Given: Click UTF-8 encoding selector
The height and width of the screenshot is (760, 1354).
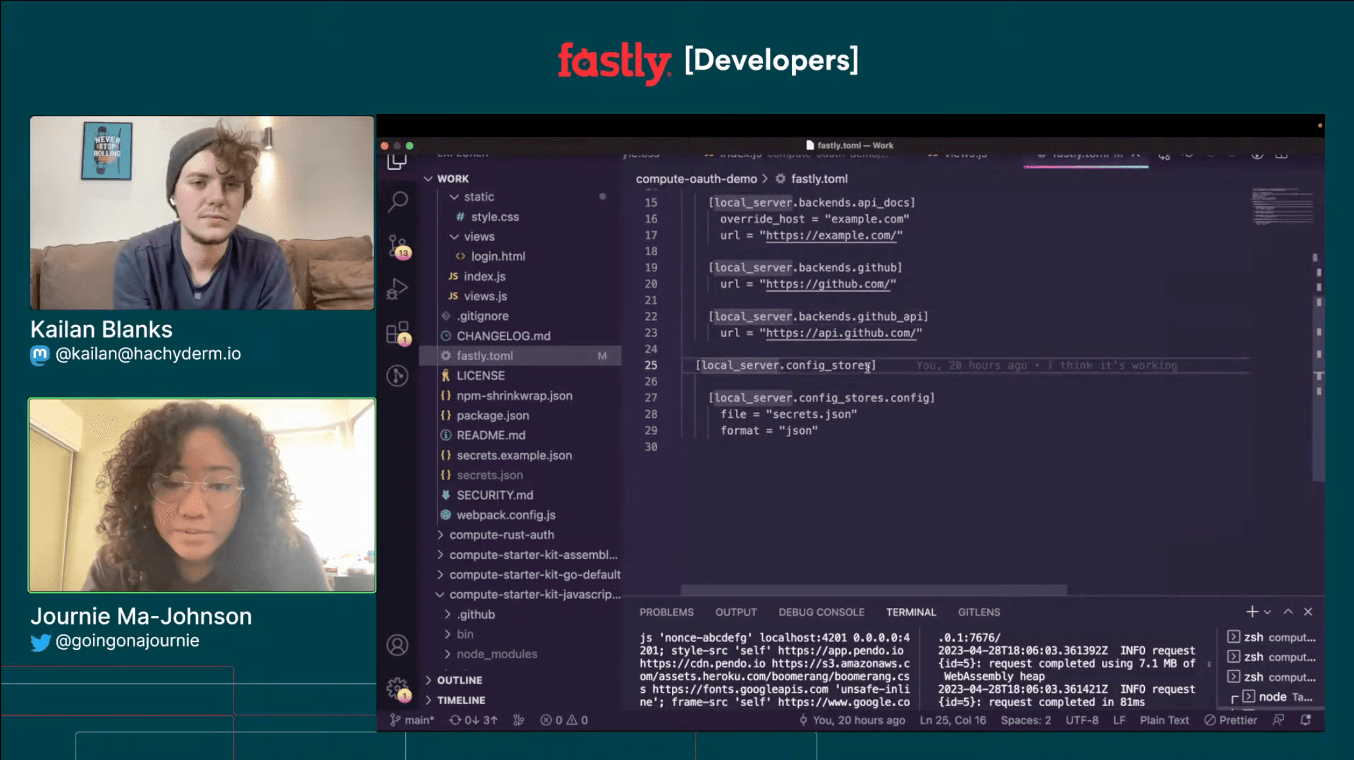Looking at the screenshot, I should [x=1082, y=720].
